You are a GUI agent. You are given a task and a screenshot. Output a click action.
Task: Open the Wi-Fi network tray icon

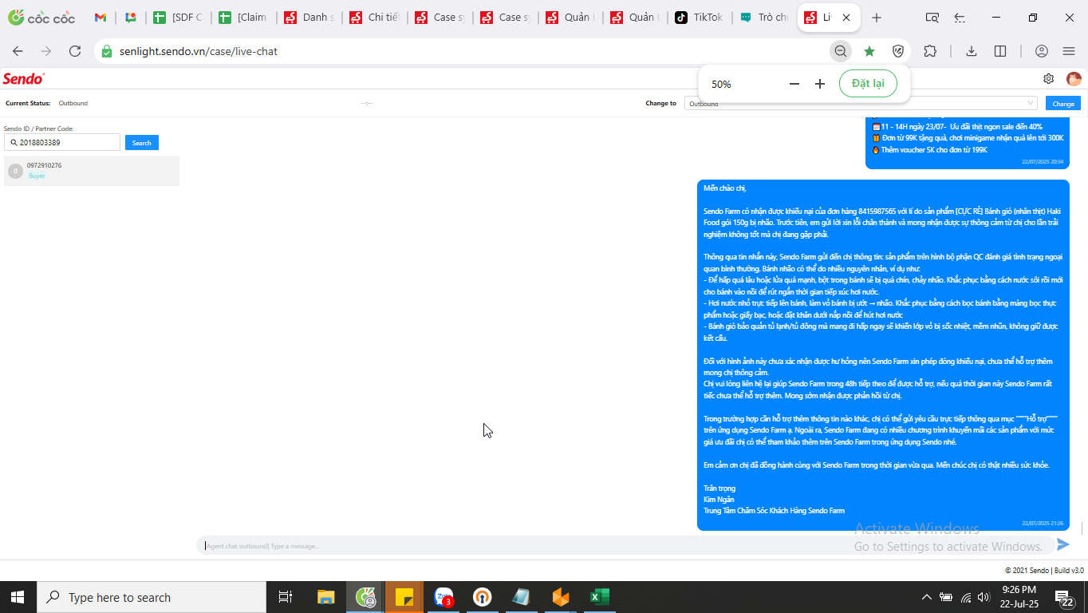coord(966,597)
